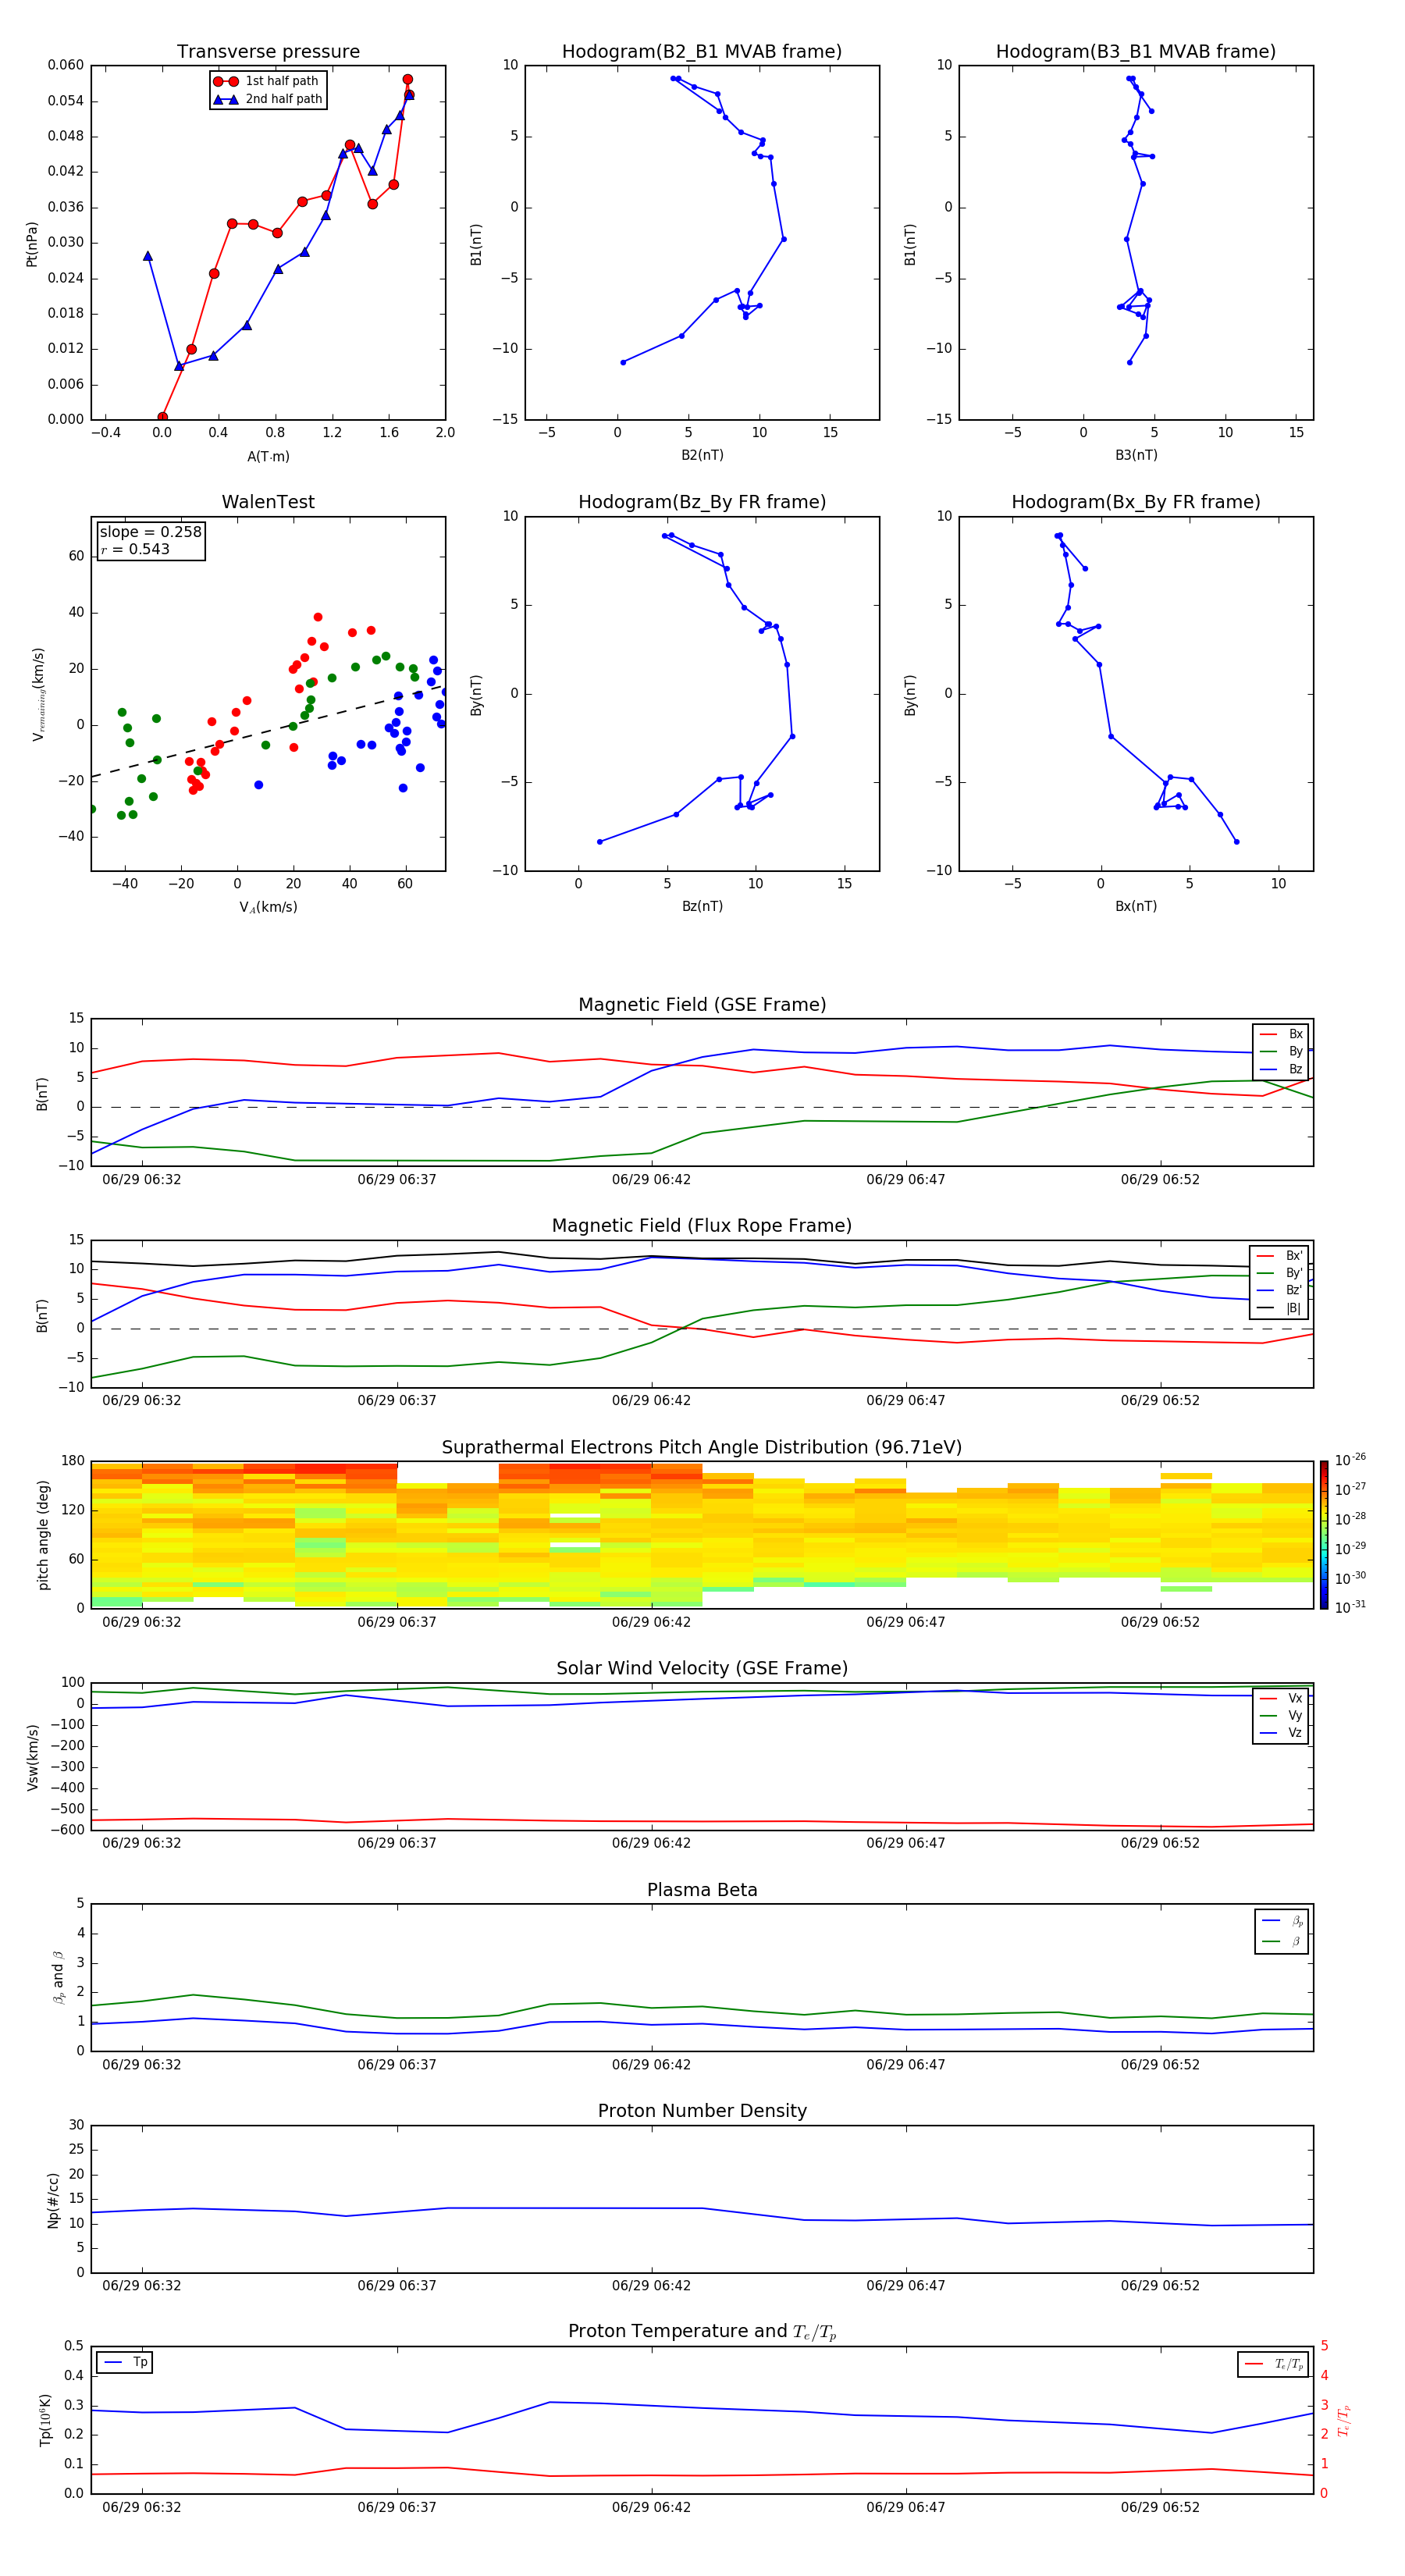1405x2576 pixels.
Task: Select Te/Tp legend entry in temperature plot
Action: [x=1274, y=2364]
